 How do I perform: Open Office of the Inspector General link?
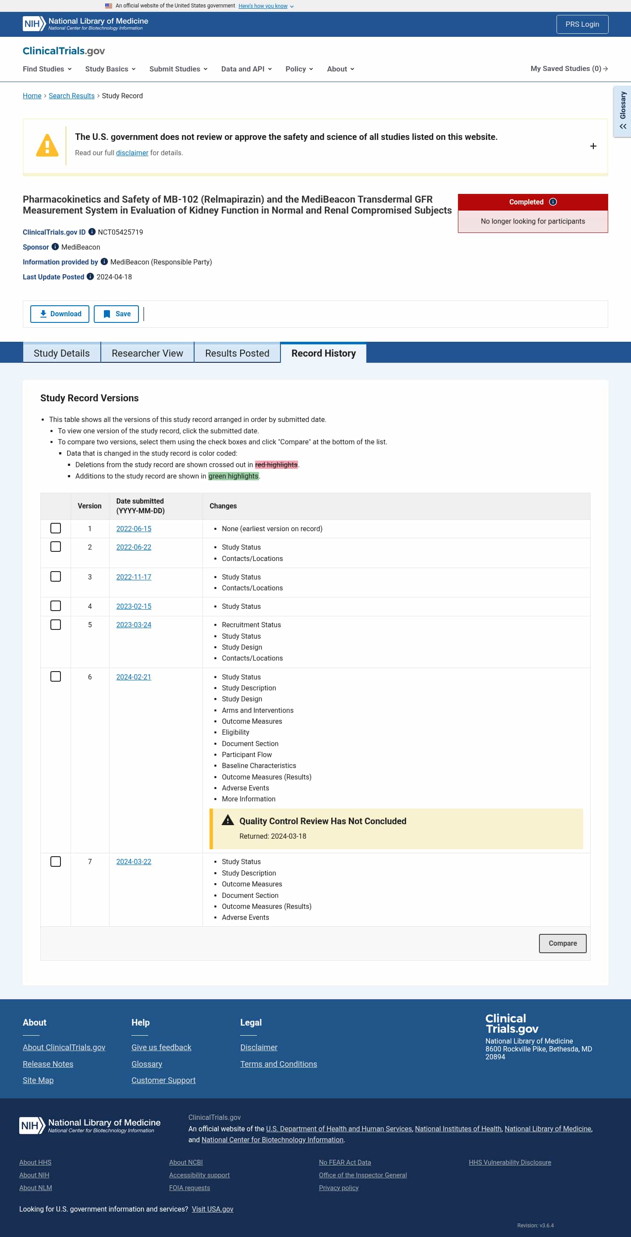363,1175
